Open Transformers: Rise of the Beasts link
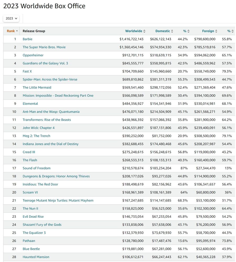 click(47, 120)
